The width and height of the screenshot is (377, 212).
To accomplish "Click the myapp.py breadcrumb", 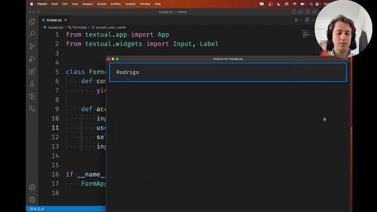I will pos(55,28).
